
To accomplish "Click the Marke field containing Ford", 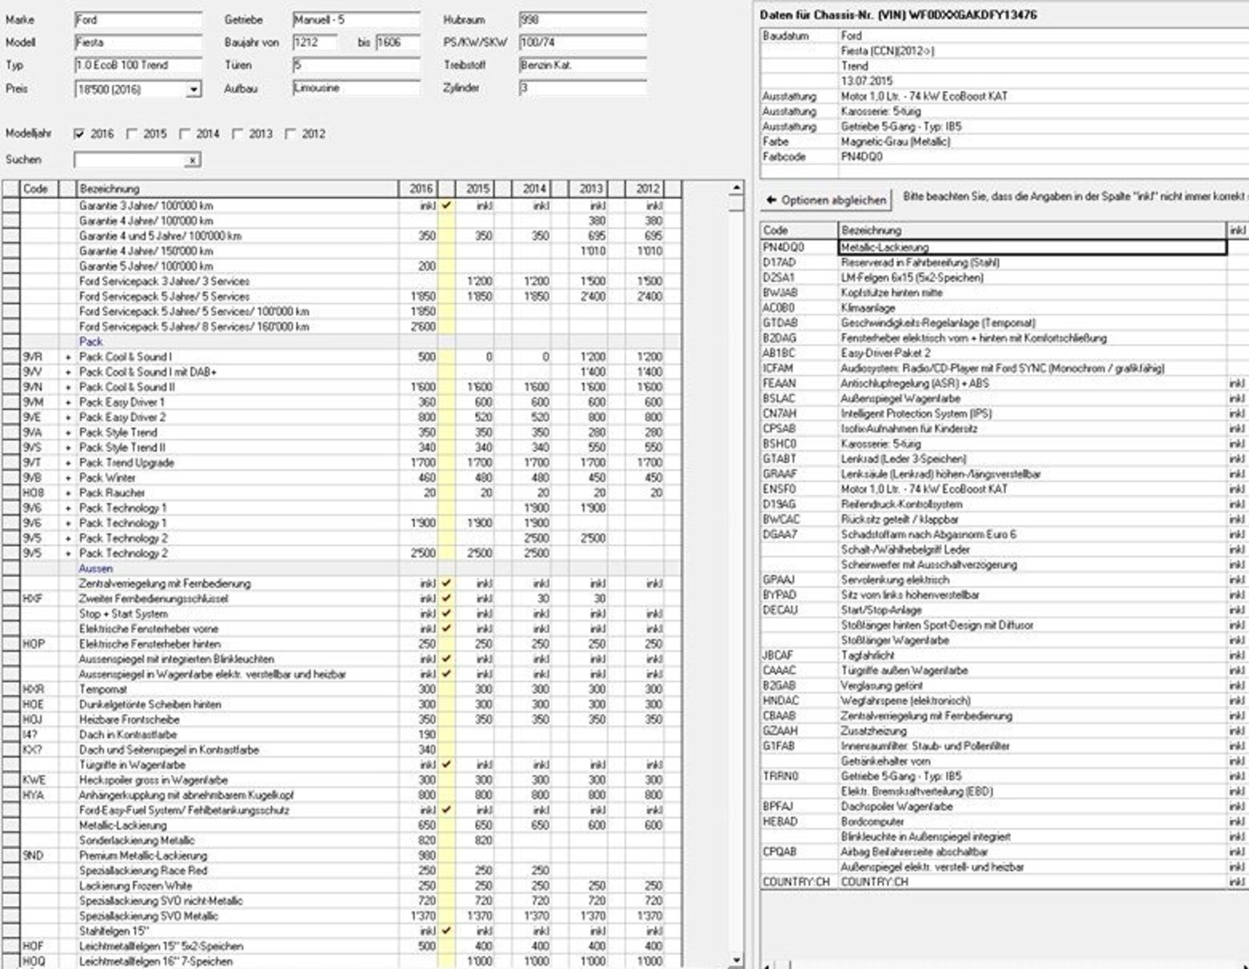I will click(138, 20).
